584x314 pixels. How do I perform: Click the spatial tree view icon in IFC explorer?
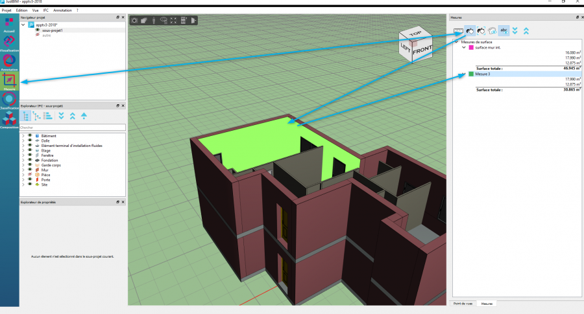click(x=36, y=116)
